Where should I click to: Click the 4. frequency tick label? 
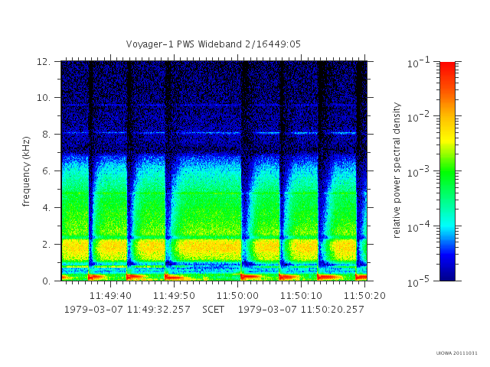click(x=46, y=207)
